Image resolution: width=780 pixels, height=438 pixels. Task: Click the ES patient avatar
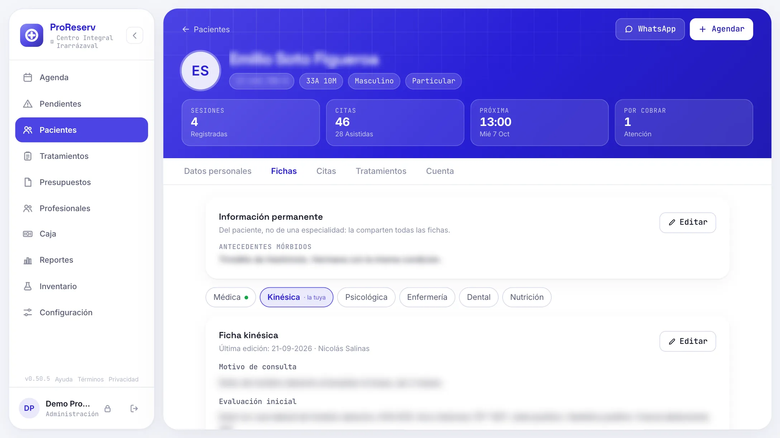pos(200,70)
